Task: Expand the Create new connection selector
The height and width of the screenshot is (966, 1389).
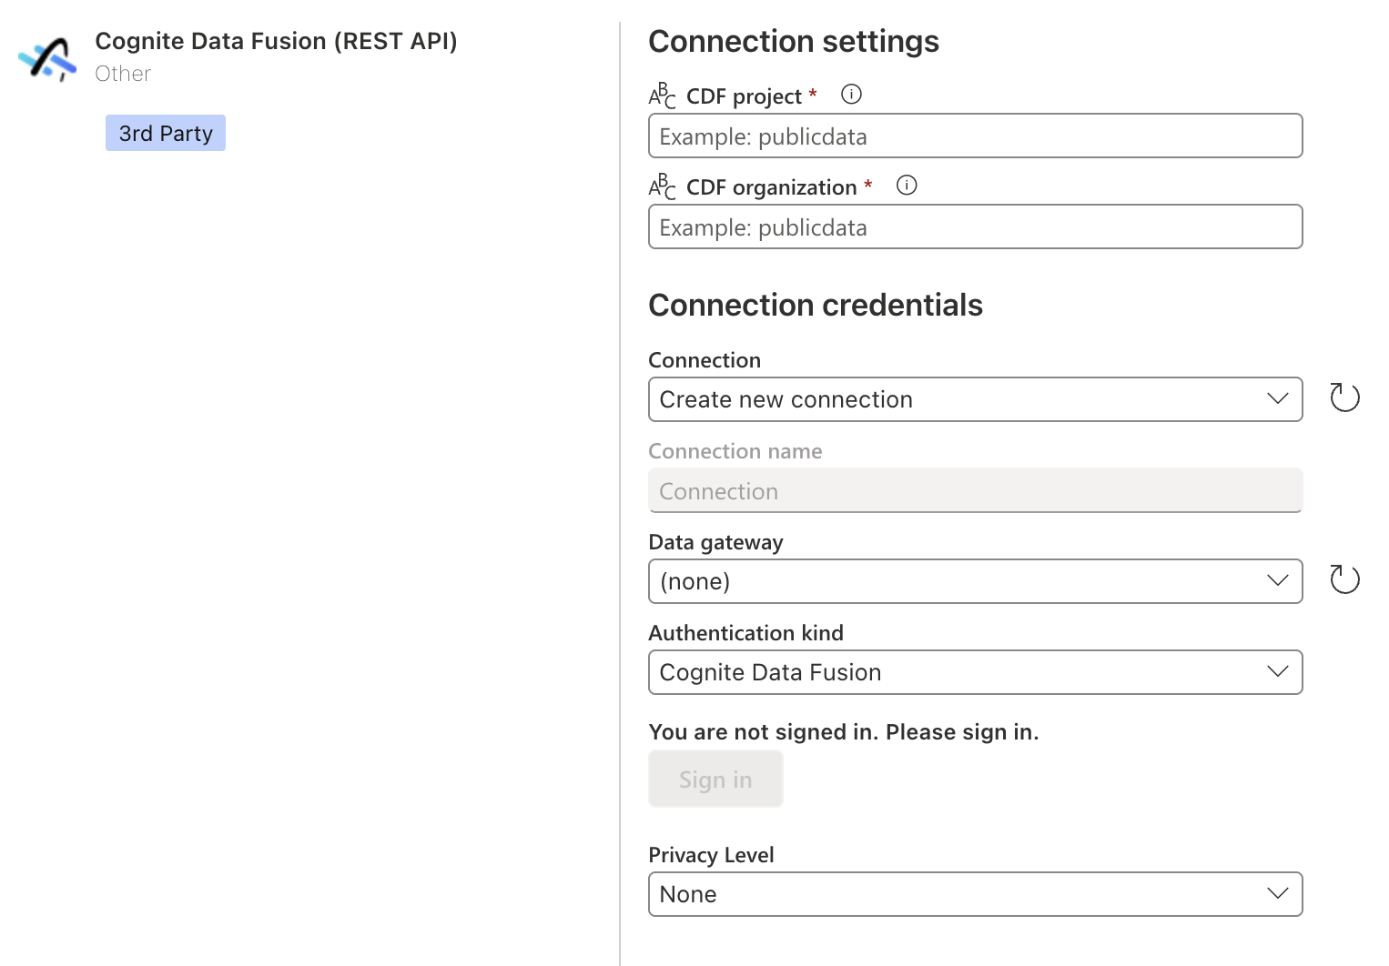Action: (x=1278, y=399)
